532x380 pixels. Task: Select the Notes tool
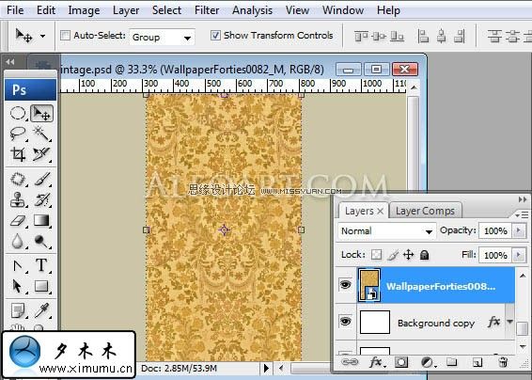pos(18,310)
